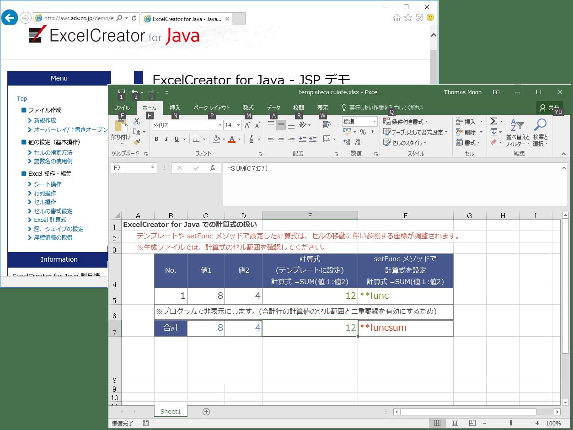Screen dimensions: 573x430
Task: Click セルの指定方法 link in browser menu
Action: coord(53,152)
